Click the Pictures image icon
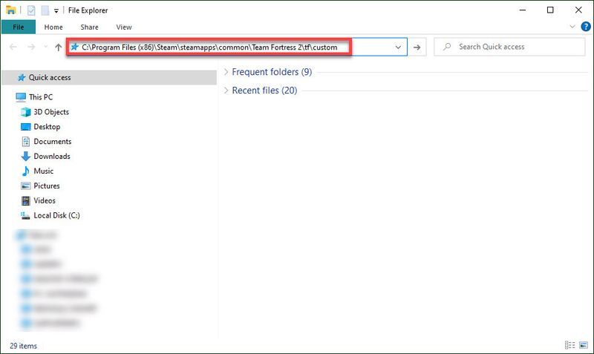Screen dimensions: 594x354 point(26,186)
